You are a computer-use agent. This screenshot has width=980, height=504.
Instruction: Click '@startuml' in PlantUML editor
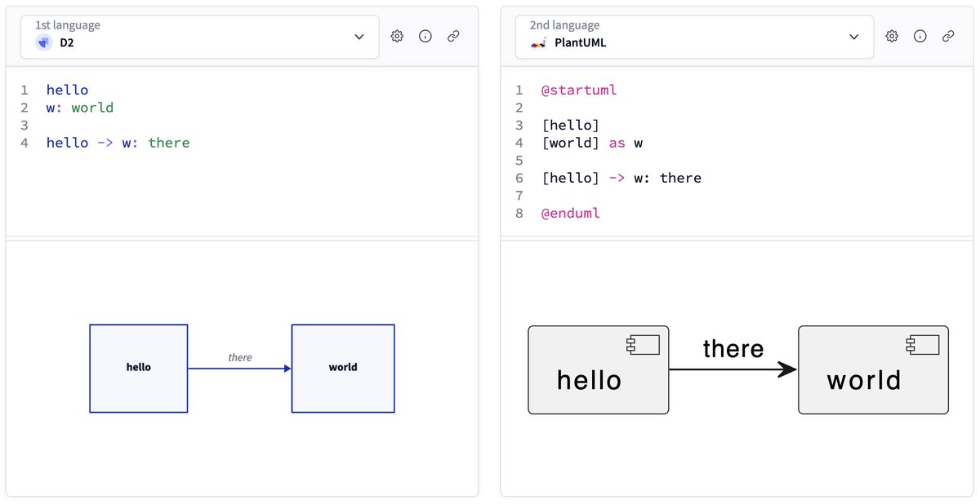point(579,90)
